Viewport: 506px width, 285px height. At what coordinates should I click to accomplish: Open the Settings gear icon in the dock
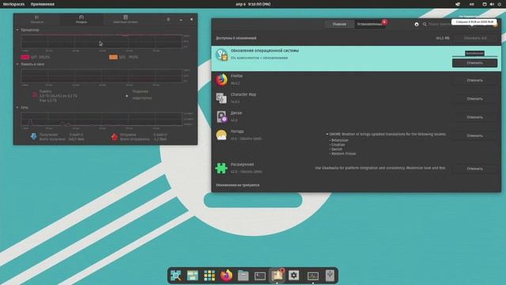(x=293, y=275)
